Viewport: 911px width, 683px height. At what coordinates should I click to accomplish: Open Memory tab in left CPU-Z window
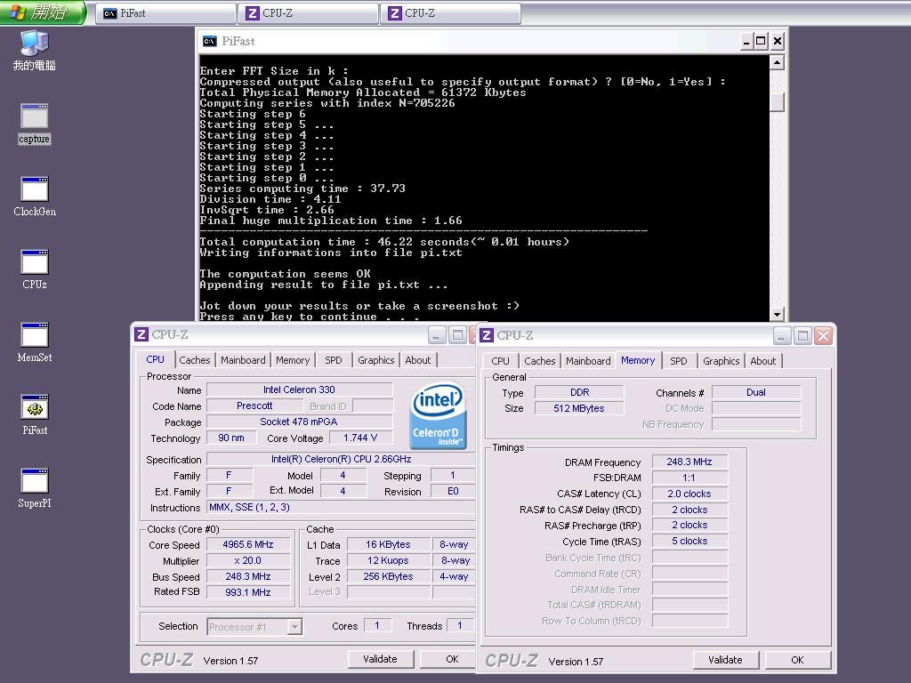[292, 360]
